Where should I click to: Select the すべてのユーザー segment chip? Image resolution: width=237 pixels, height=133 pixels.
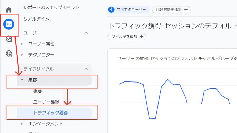click(x=129, y=10)
